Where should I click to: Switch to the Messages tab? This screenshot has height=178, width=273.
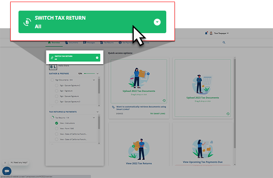(89, 43)
